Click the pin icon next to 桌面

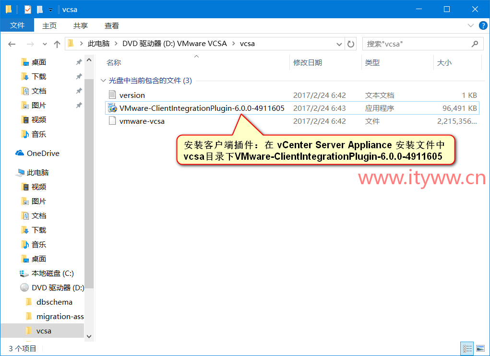click(79, 62)
